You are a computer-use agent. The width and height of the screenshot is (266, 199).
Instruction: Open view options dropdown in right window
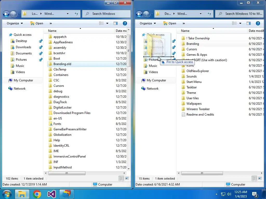click(240, 23)
